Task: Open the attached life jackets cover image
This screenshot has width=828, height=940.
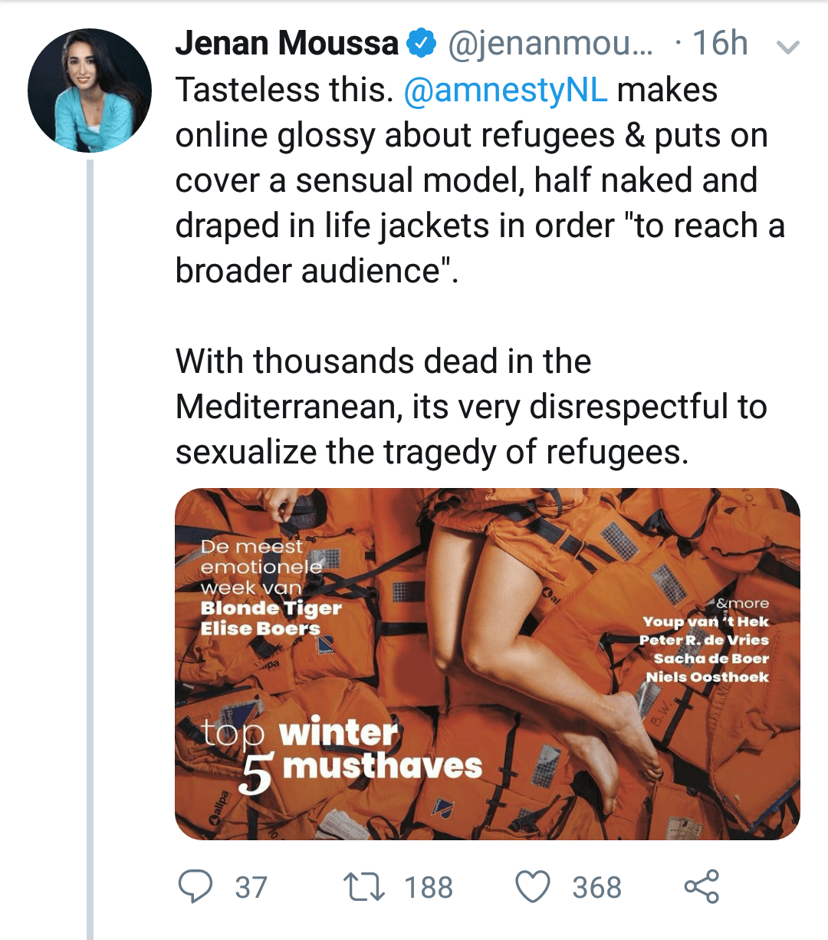Action: pyautogui.click(x=488, y=664)
